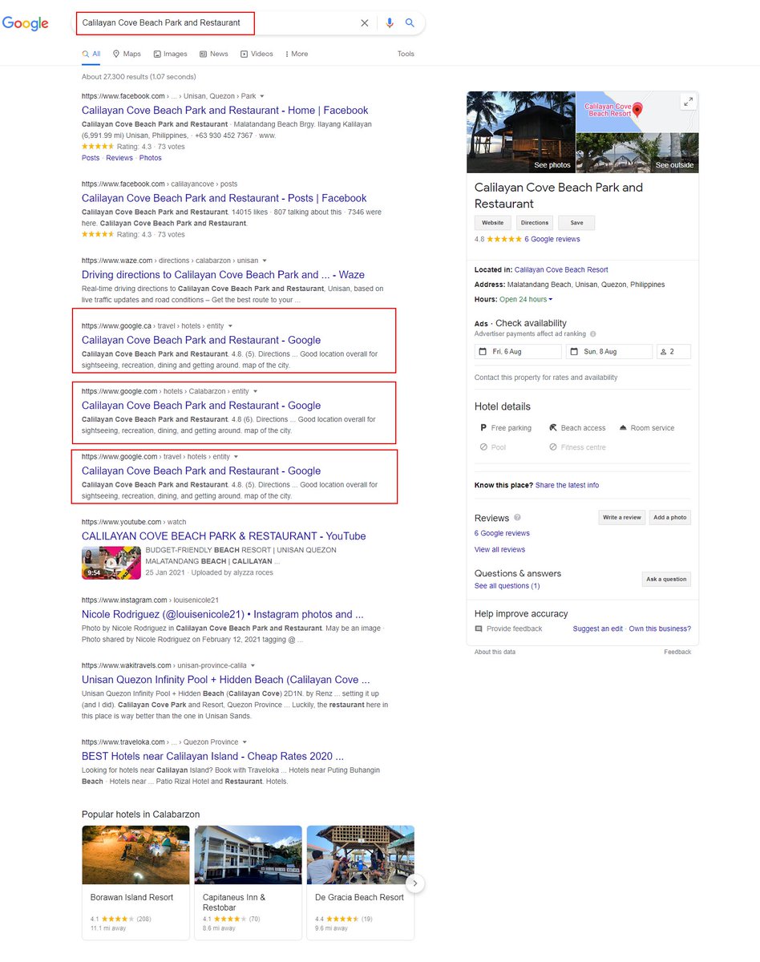Screen dimensions: 760x962
Task: Click the Ask a question button
Action: 666,579
